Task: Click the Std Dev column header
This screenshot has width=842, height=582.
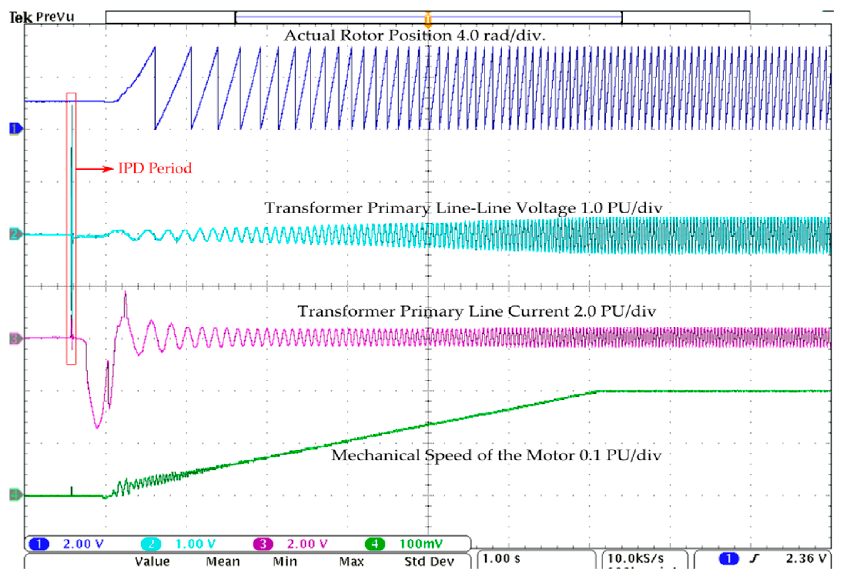Action: click(x=429, y=562)
